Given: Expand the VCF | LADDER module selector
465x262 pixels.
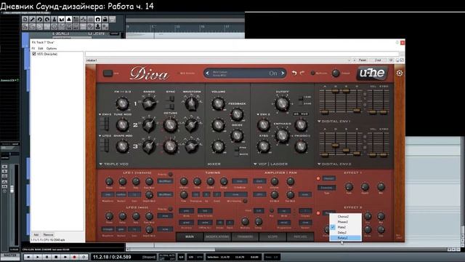Looking at the screenshot, I should [x=270, y=164].
